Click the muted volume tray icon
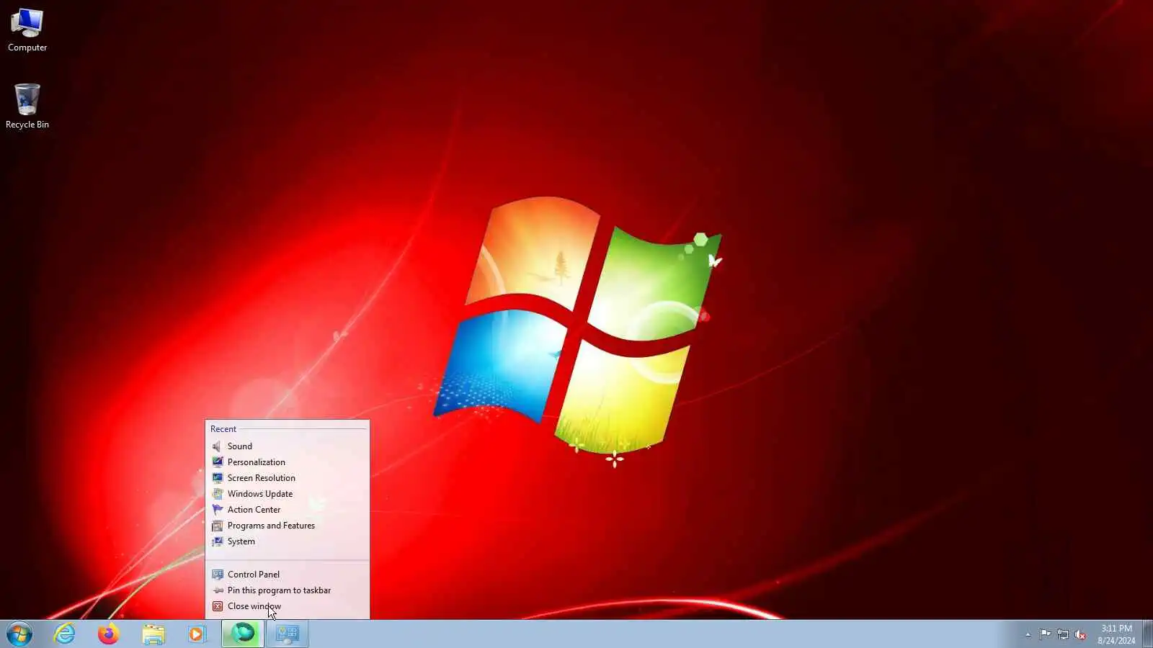This screenshot has height=648, width=1153. tap(1080, 634)
